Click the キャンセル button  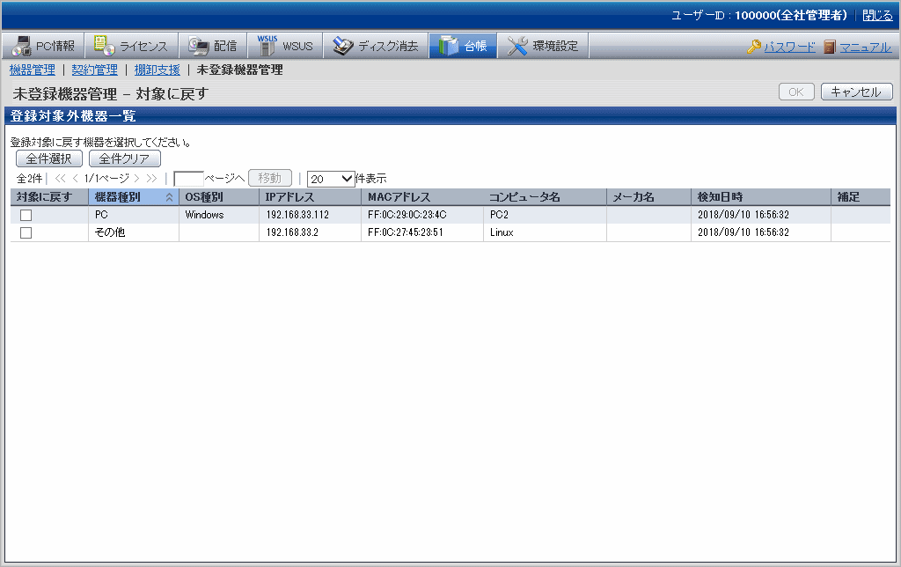(856, 92)
